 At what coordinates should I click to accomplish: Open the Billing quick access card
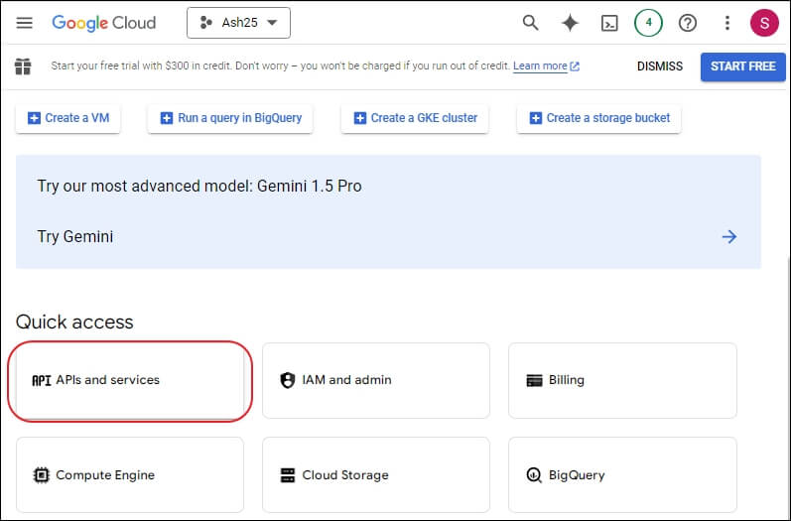(622, 381)
